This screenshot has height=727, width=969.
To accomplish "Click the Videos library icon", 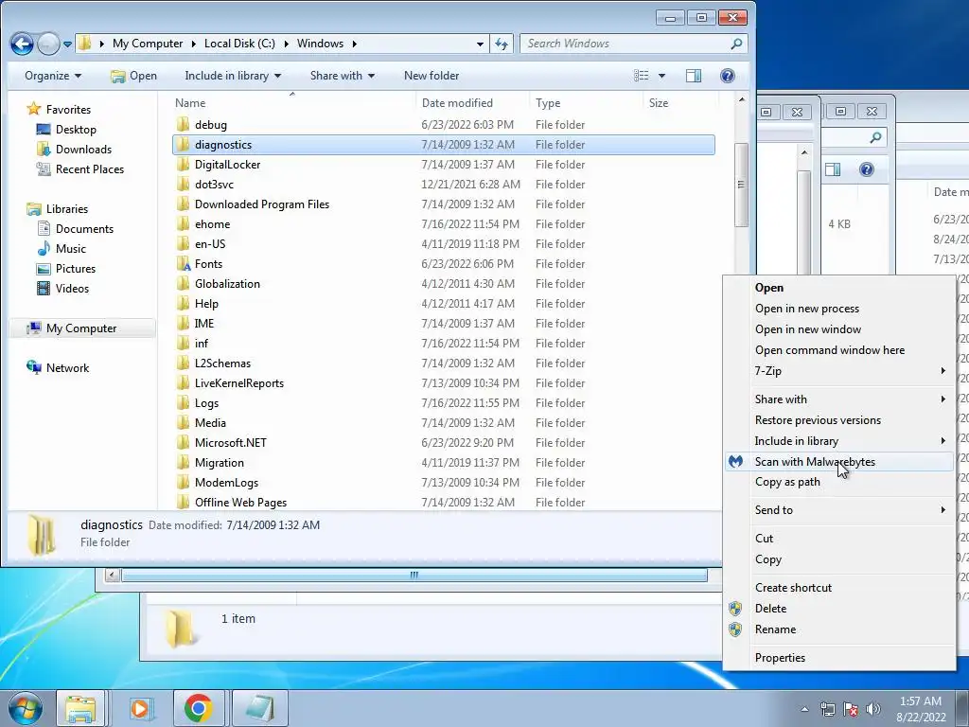I will click(x=44, y=288).
